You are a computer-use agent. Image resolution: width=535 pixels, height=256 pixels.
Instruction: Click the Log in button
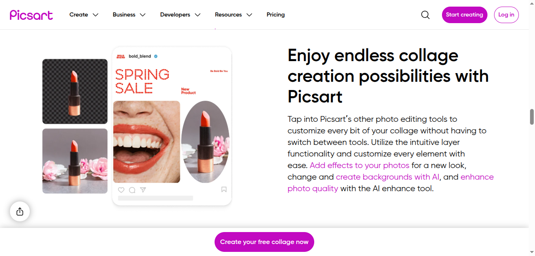(506, 15)
